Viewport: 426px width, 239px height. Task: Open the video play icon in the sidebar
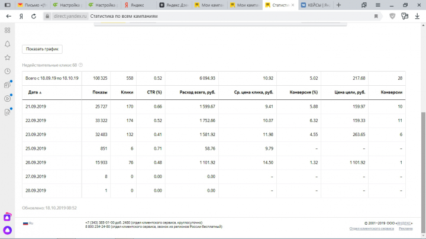[x=7, y=98]
